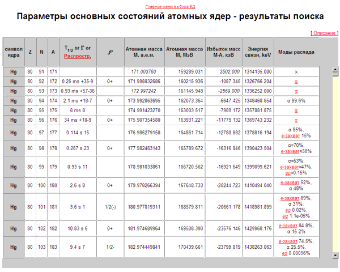
Task: Select the spin value 1/2- cell
Action: point(110,247)
